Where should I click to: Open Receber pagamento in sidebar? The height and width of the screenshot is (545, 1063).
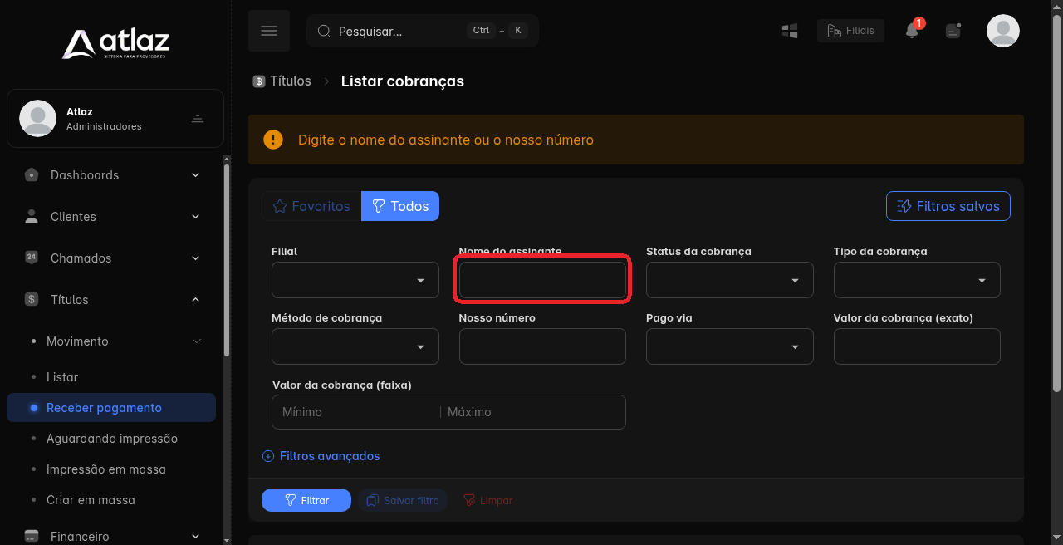[x=111, y=408]
